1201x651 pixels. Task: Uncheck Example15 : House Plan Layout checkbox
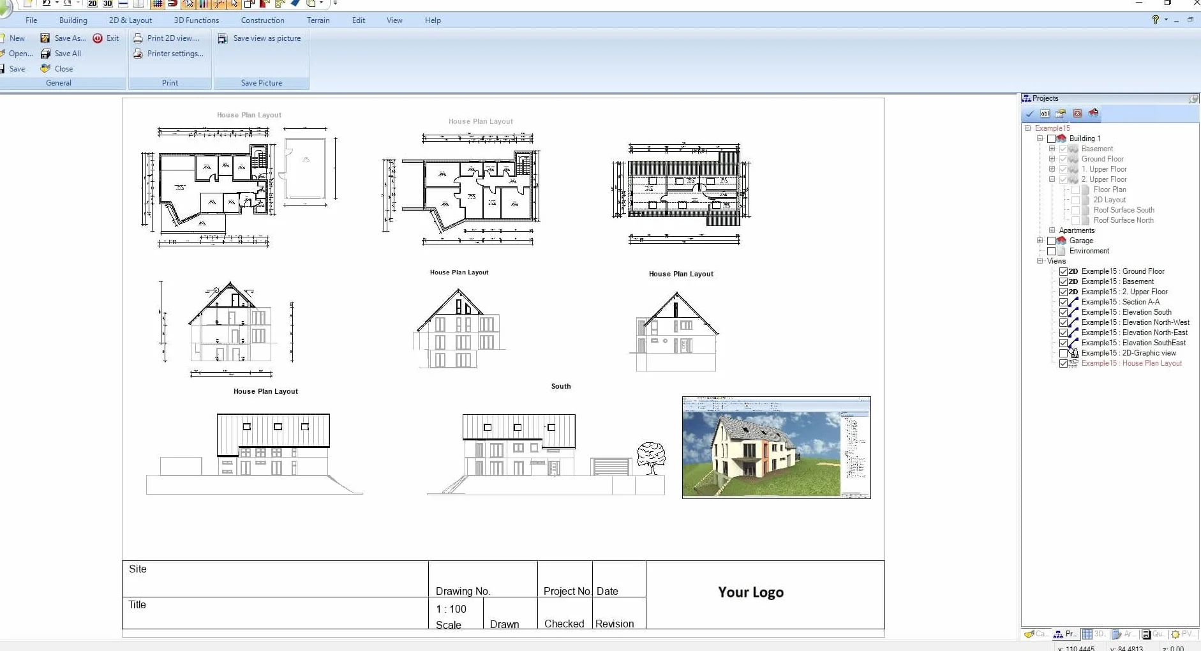pos(1063,363)
